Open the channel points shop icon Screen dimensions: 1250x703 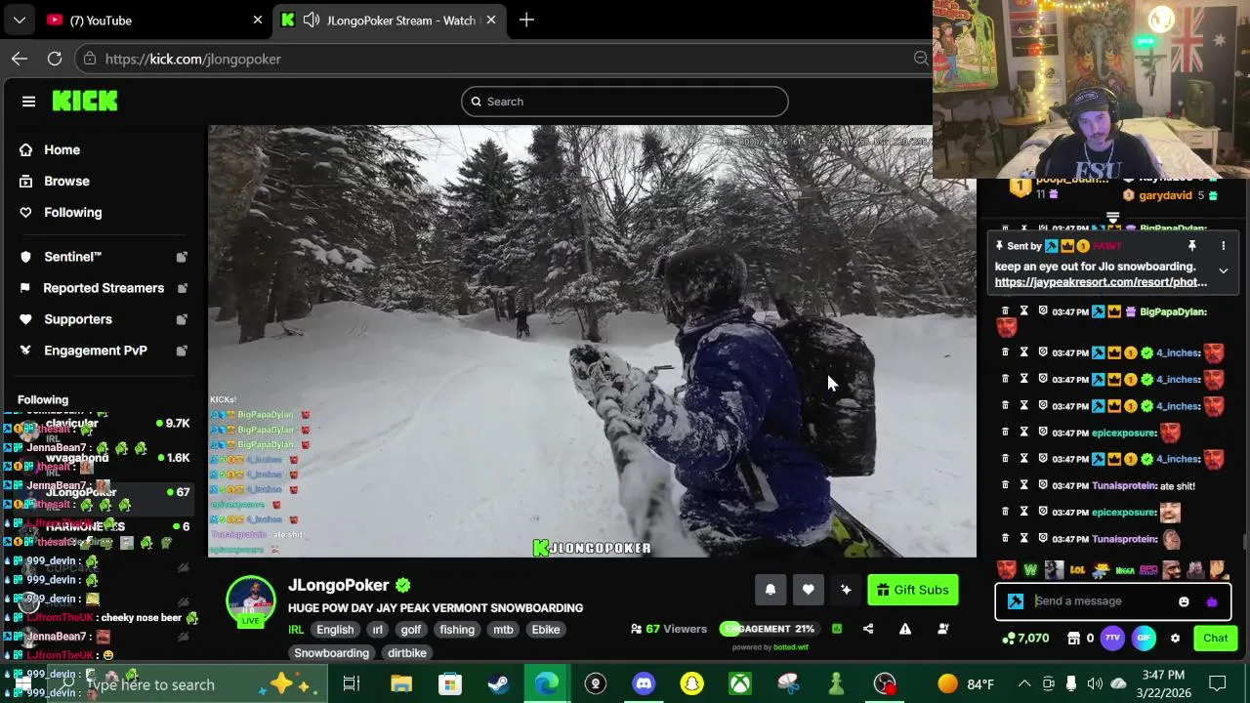(1071, 639)
